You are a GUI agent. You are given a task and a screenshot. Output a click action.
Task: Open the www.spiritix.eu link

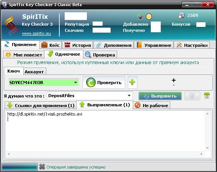[x=36, y=33]
